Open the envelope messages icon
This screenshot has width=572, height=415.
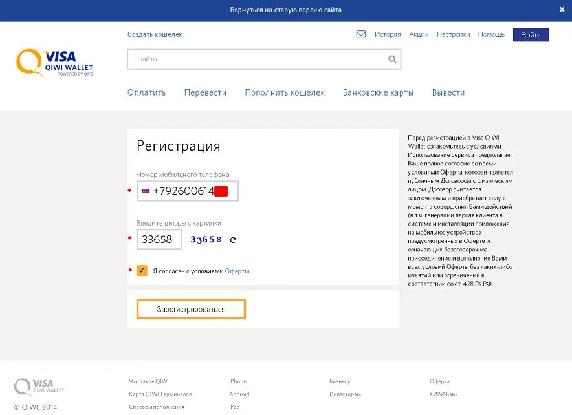tap(361, 34)
